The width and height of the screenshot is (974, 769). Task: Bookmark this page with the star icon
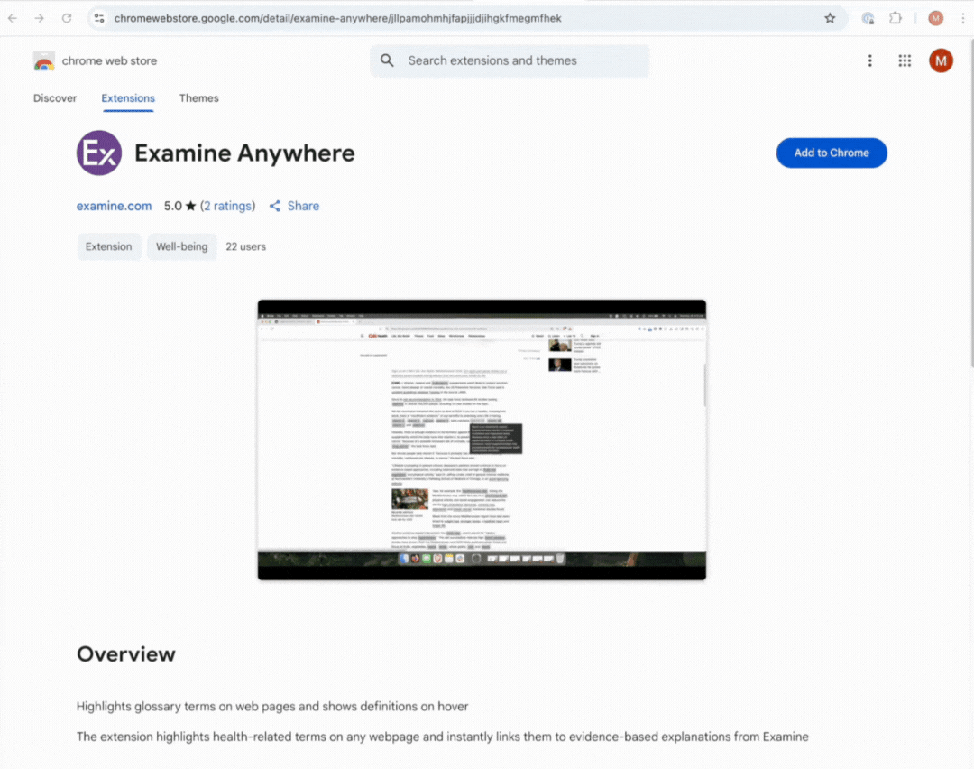click(830, 18)
